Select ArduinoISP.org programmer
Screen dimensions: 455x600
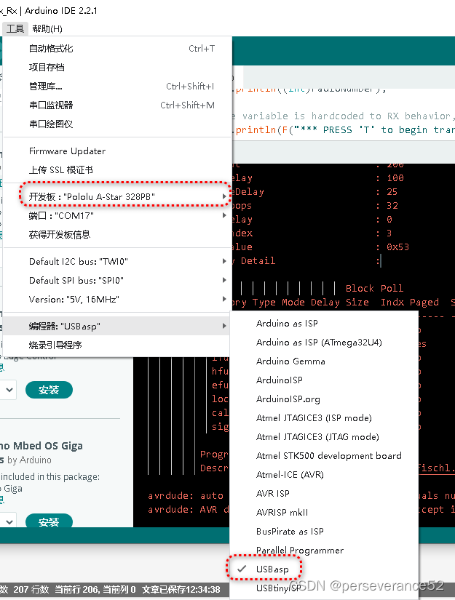324,399
